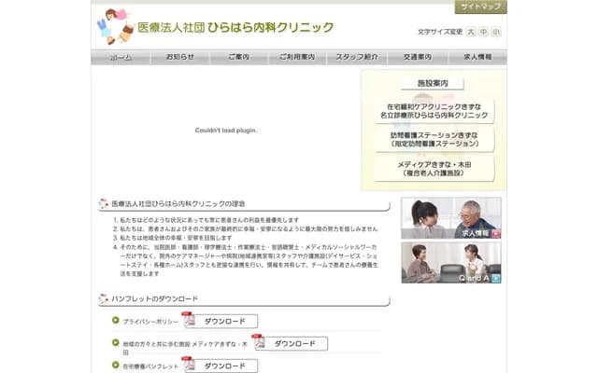Open the ホーム navigation tab
The width and height of the screenshot is (598, 373).
(121, 57)
